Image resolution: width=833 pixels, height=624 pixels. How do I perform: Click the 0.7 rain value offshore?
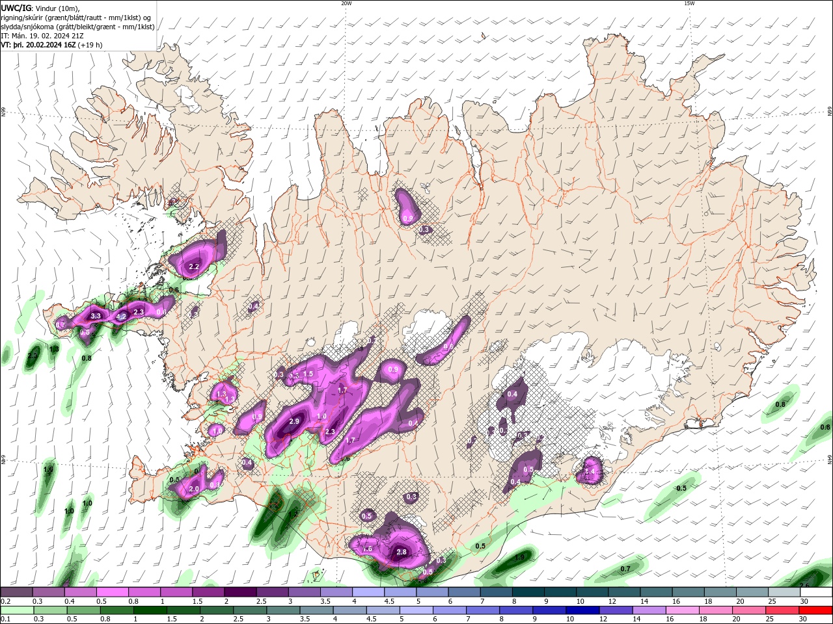(x=625, y=569)
